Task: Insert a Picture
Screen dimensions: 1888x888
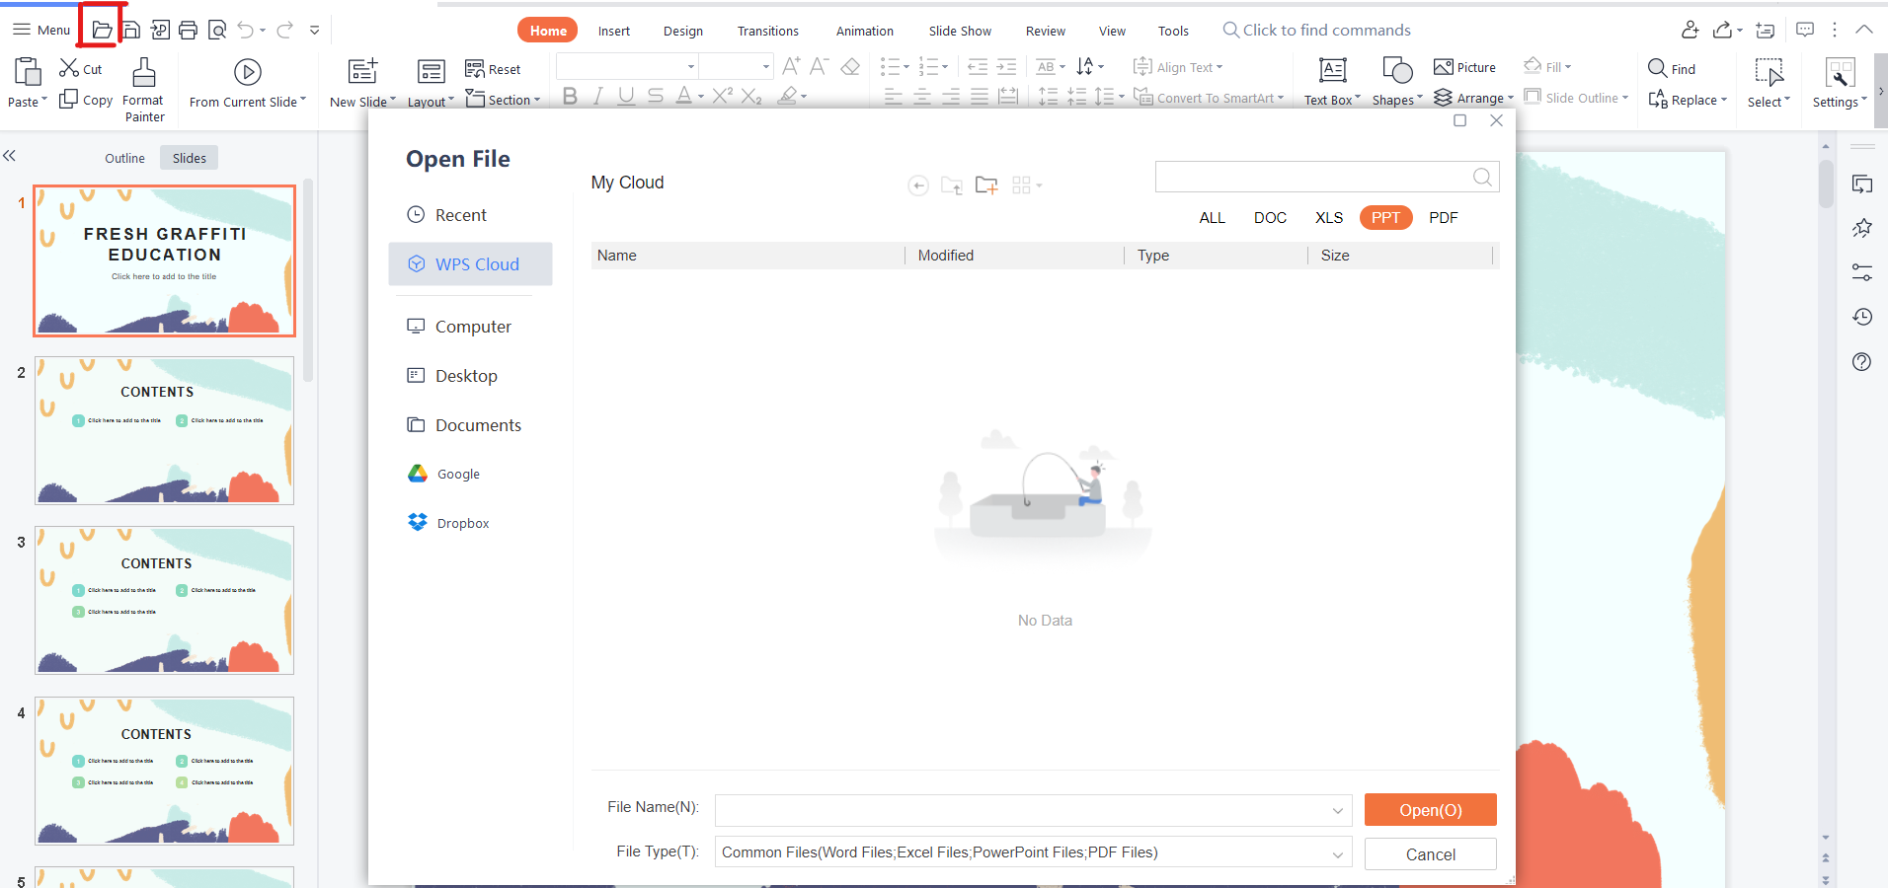Action: coord(1465,67)
